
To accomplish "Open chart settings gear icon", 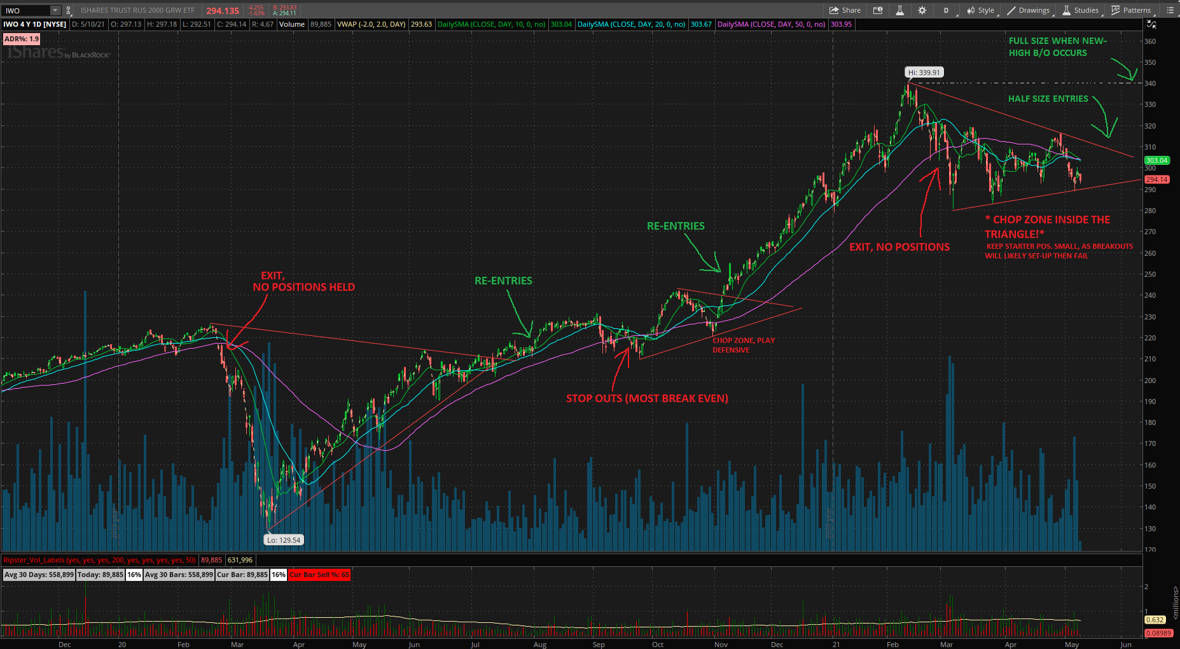I will pos(922,10).
